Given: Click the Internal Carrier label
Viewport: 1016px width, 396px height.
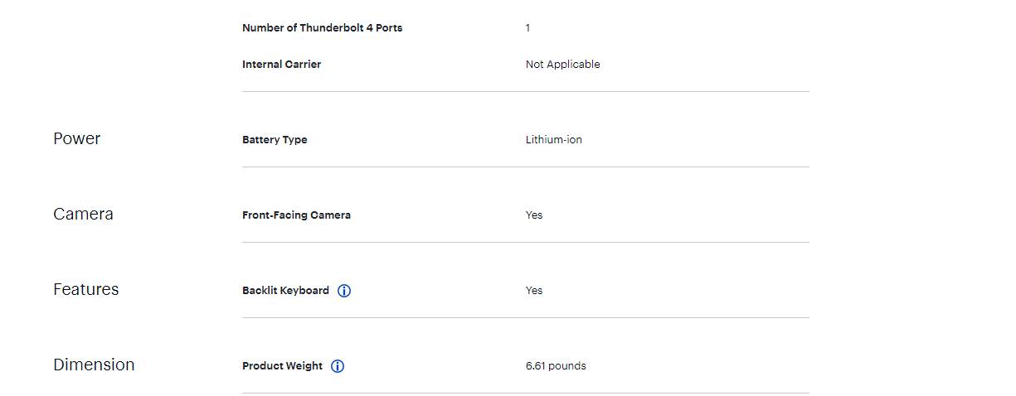Looking at the screenshot, I should click(281, 65).
